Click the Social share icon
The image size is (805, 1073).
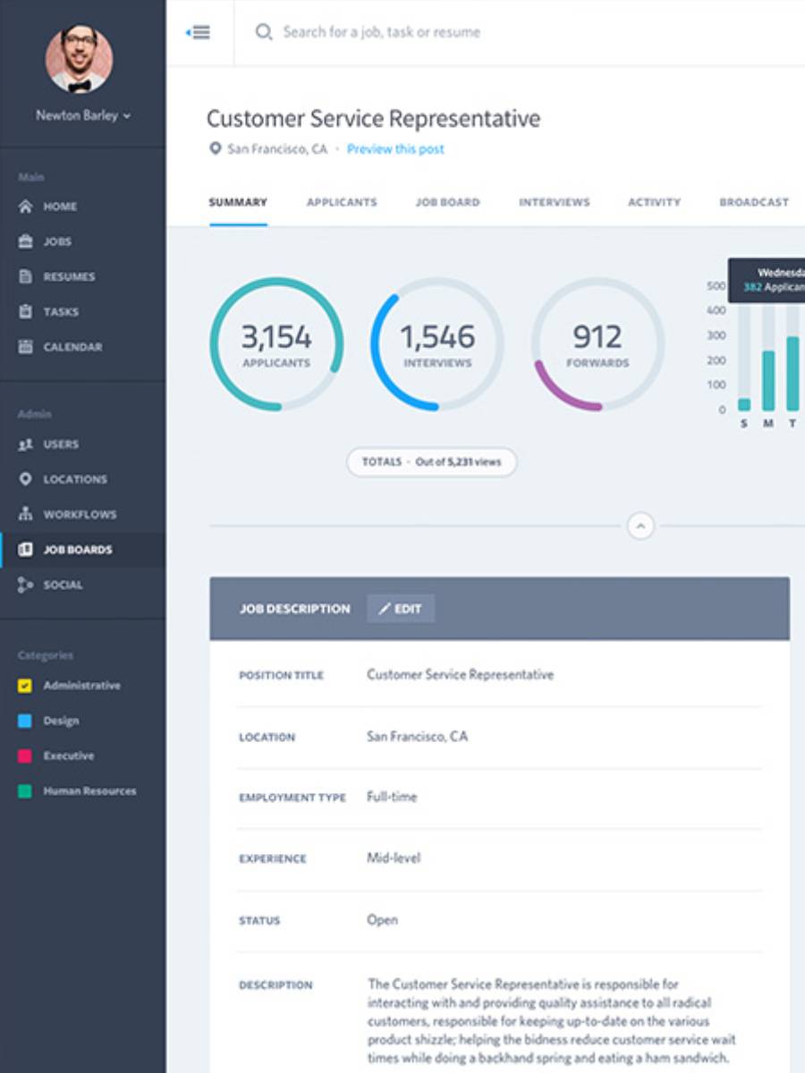pyautogui.click(x=26, y=585)
